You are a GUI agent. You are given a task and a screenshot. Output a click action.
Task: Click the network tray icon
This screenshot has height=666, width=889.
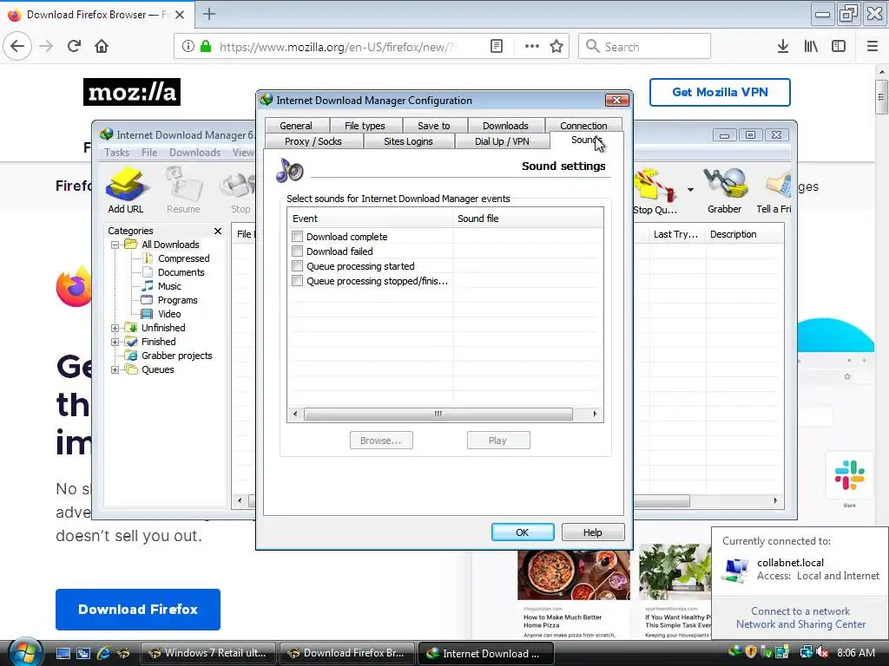tap(806, 652)
